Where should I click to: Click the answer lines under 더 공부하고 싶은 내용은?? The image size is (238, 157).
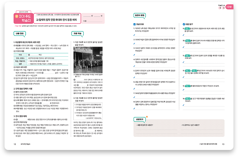point(202,132)
